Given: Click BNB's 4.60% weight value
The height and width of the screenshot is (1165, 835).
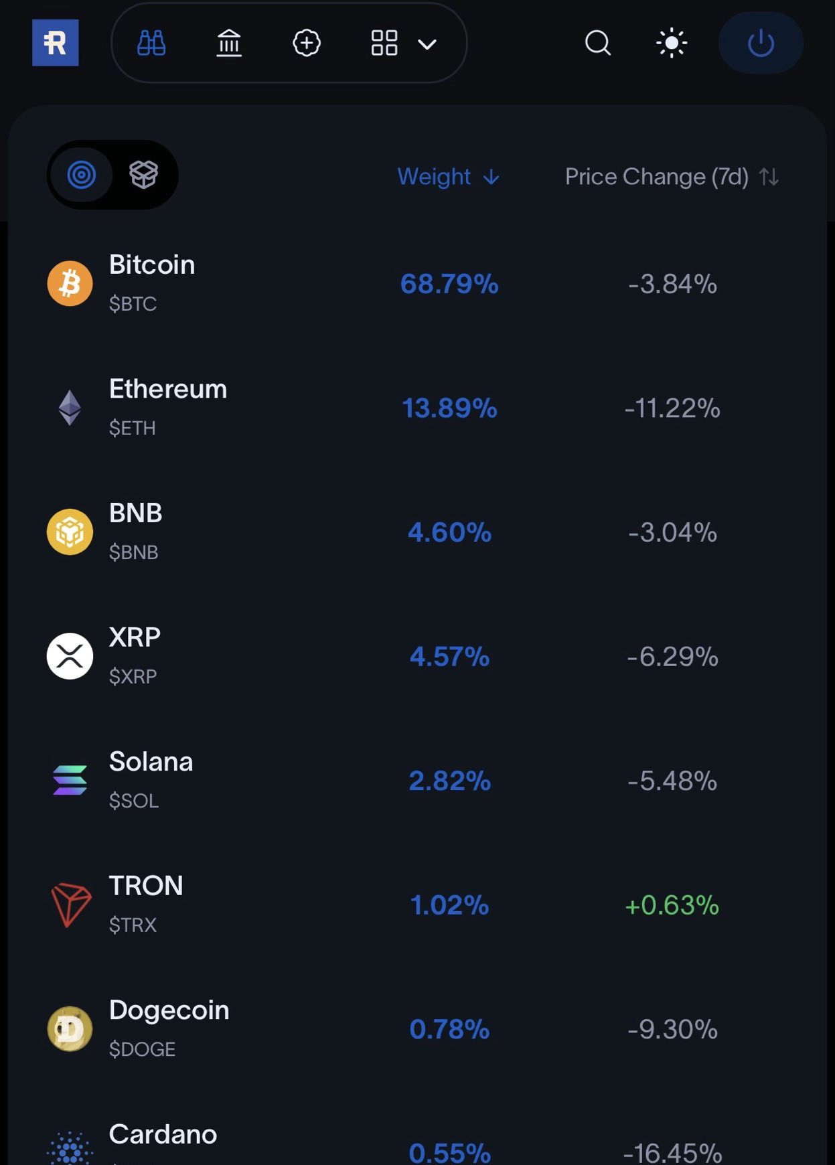Looking at the screenshot, I should [x=449, y=532].
